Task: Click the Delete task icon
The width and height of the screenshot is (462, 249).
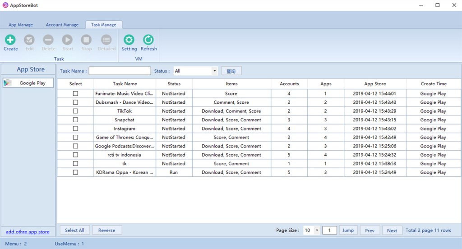Action: [x=48, y=40]
